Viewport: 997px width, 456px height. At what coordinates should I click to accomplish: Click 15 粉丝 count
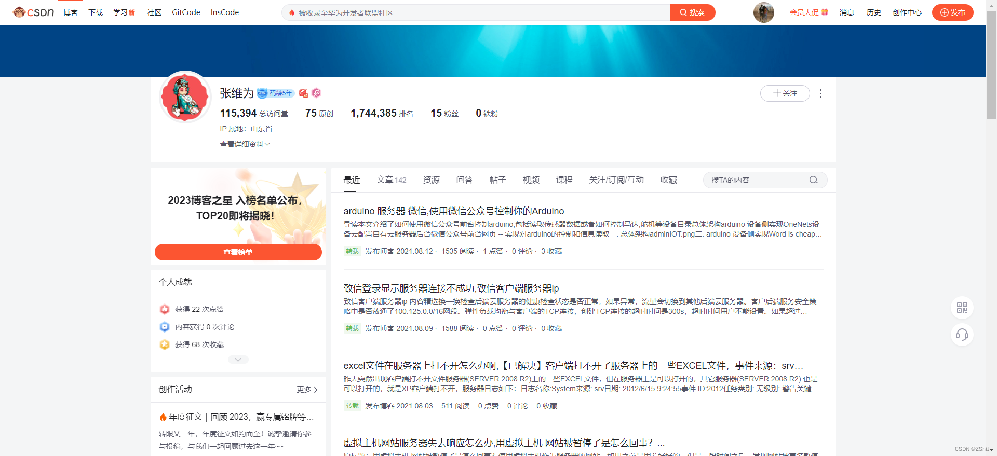point(444,113)
